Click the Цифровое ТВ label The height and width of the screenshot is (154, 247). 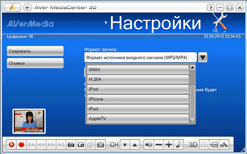click(x=20, y=37)
